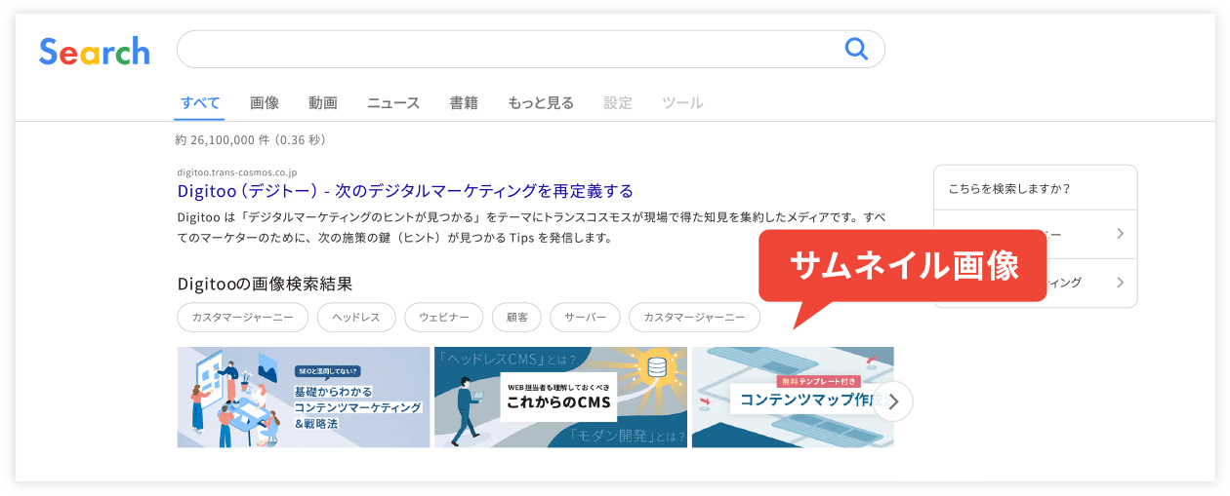Screen dimensions: 1230x496
Task: Expand the second suggestion row chevron in the side panel
Action: coord(1121,283)
